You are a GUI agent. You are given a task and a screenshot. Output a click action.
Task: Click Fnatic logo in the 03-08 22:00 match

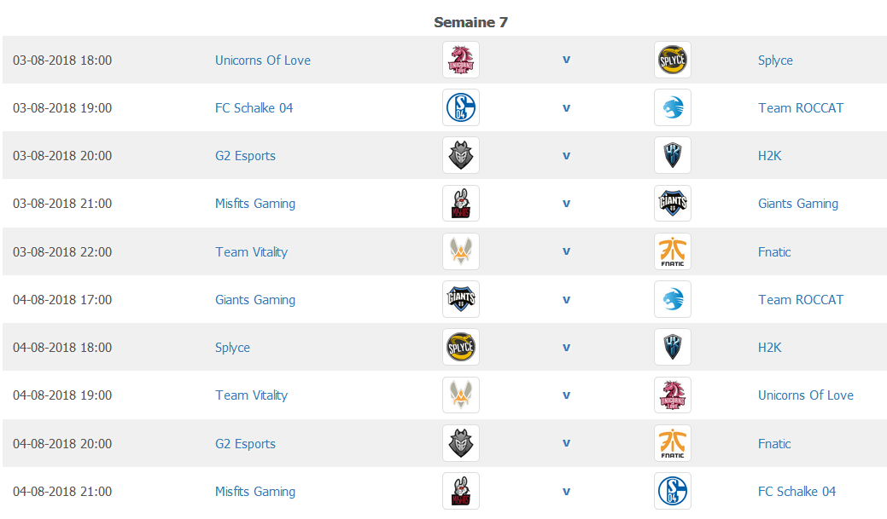673,251
